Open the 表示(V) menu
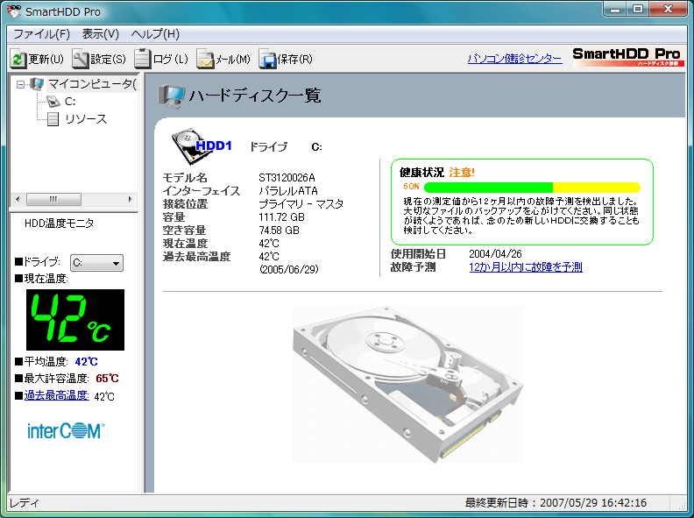The image size is (694, 518). [101, 34]
